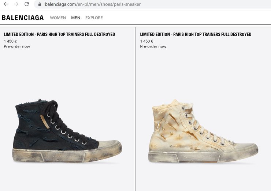Open the black Paris High Top title link
Image resolution: width=271 pixels, height=191 pixels.
pyautogui.click(x=59, y=34)
